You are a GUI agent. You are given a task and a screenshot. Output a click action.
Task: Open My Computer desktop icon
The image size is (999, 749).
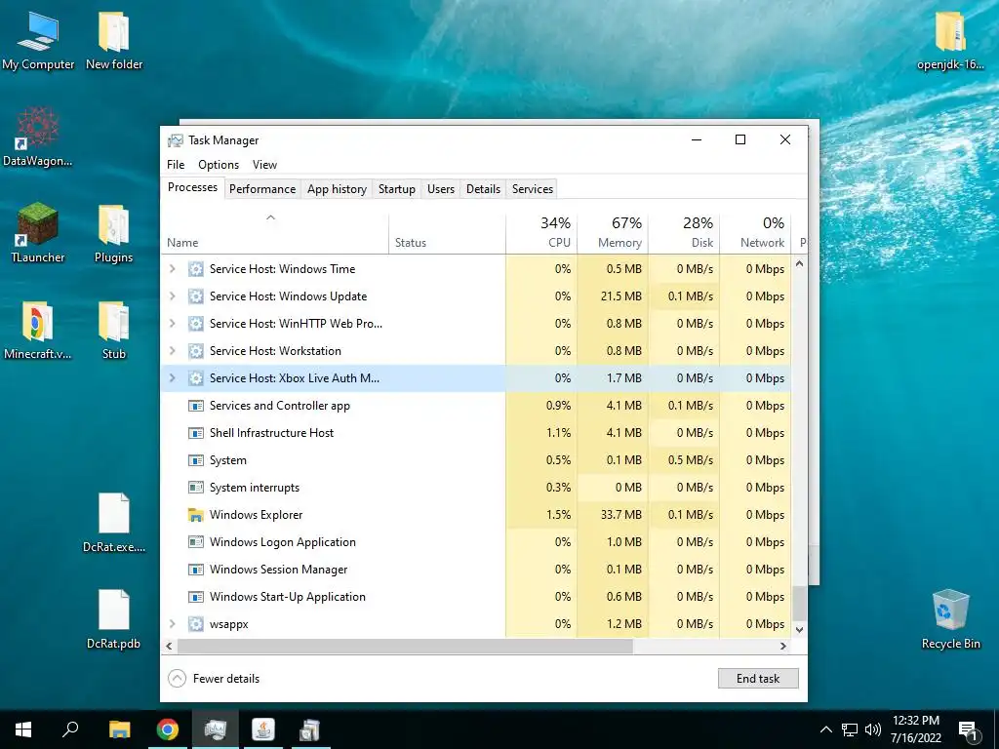[x=38, y=41]
